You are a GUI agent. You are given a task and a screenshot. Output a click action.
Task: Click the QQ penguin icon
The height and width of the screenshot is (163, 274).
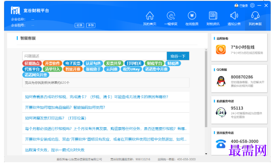tap(221, 81)
